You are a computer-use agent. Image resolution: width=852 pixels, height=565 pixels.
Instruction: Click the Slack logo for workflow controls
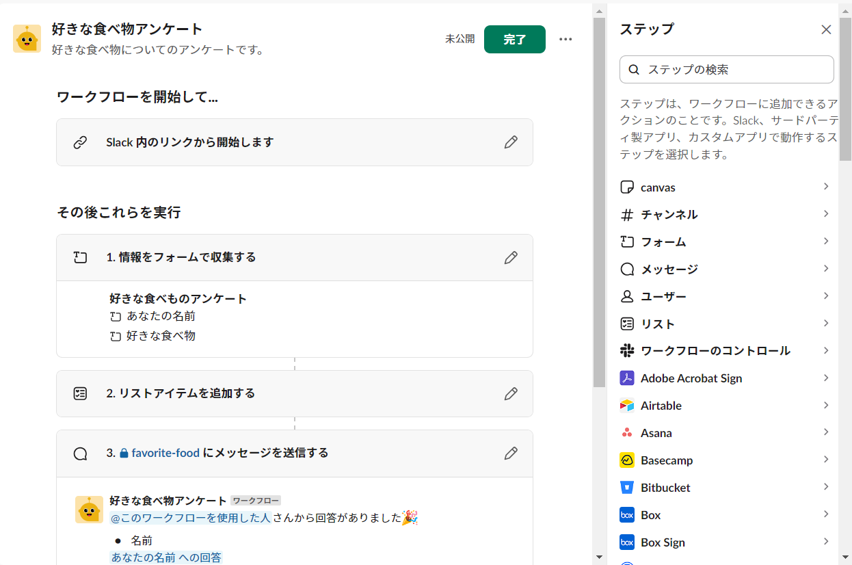click(627, 351)
